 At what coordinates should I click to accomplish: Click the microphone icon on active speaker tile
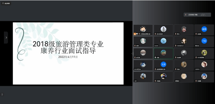click(155, 57)
